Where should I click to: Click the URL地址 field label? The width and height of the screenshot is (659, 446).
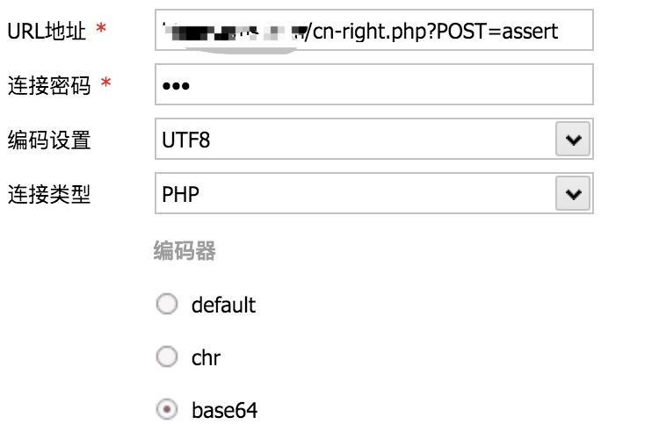(47, 32)
